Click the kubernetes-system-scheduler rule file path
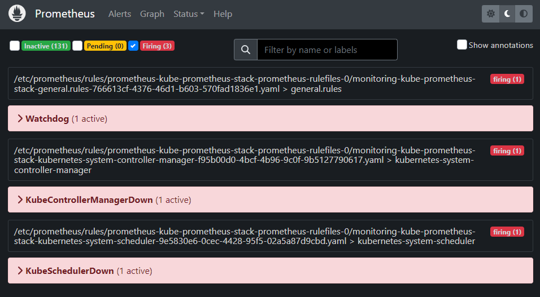Image resolution: width=540 pixels, height=297 pixels. click(245, 236)
